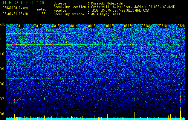Click the red meteor echo below 0916
This screenshot has height=120, width=188.
point(107,100)
